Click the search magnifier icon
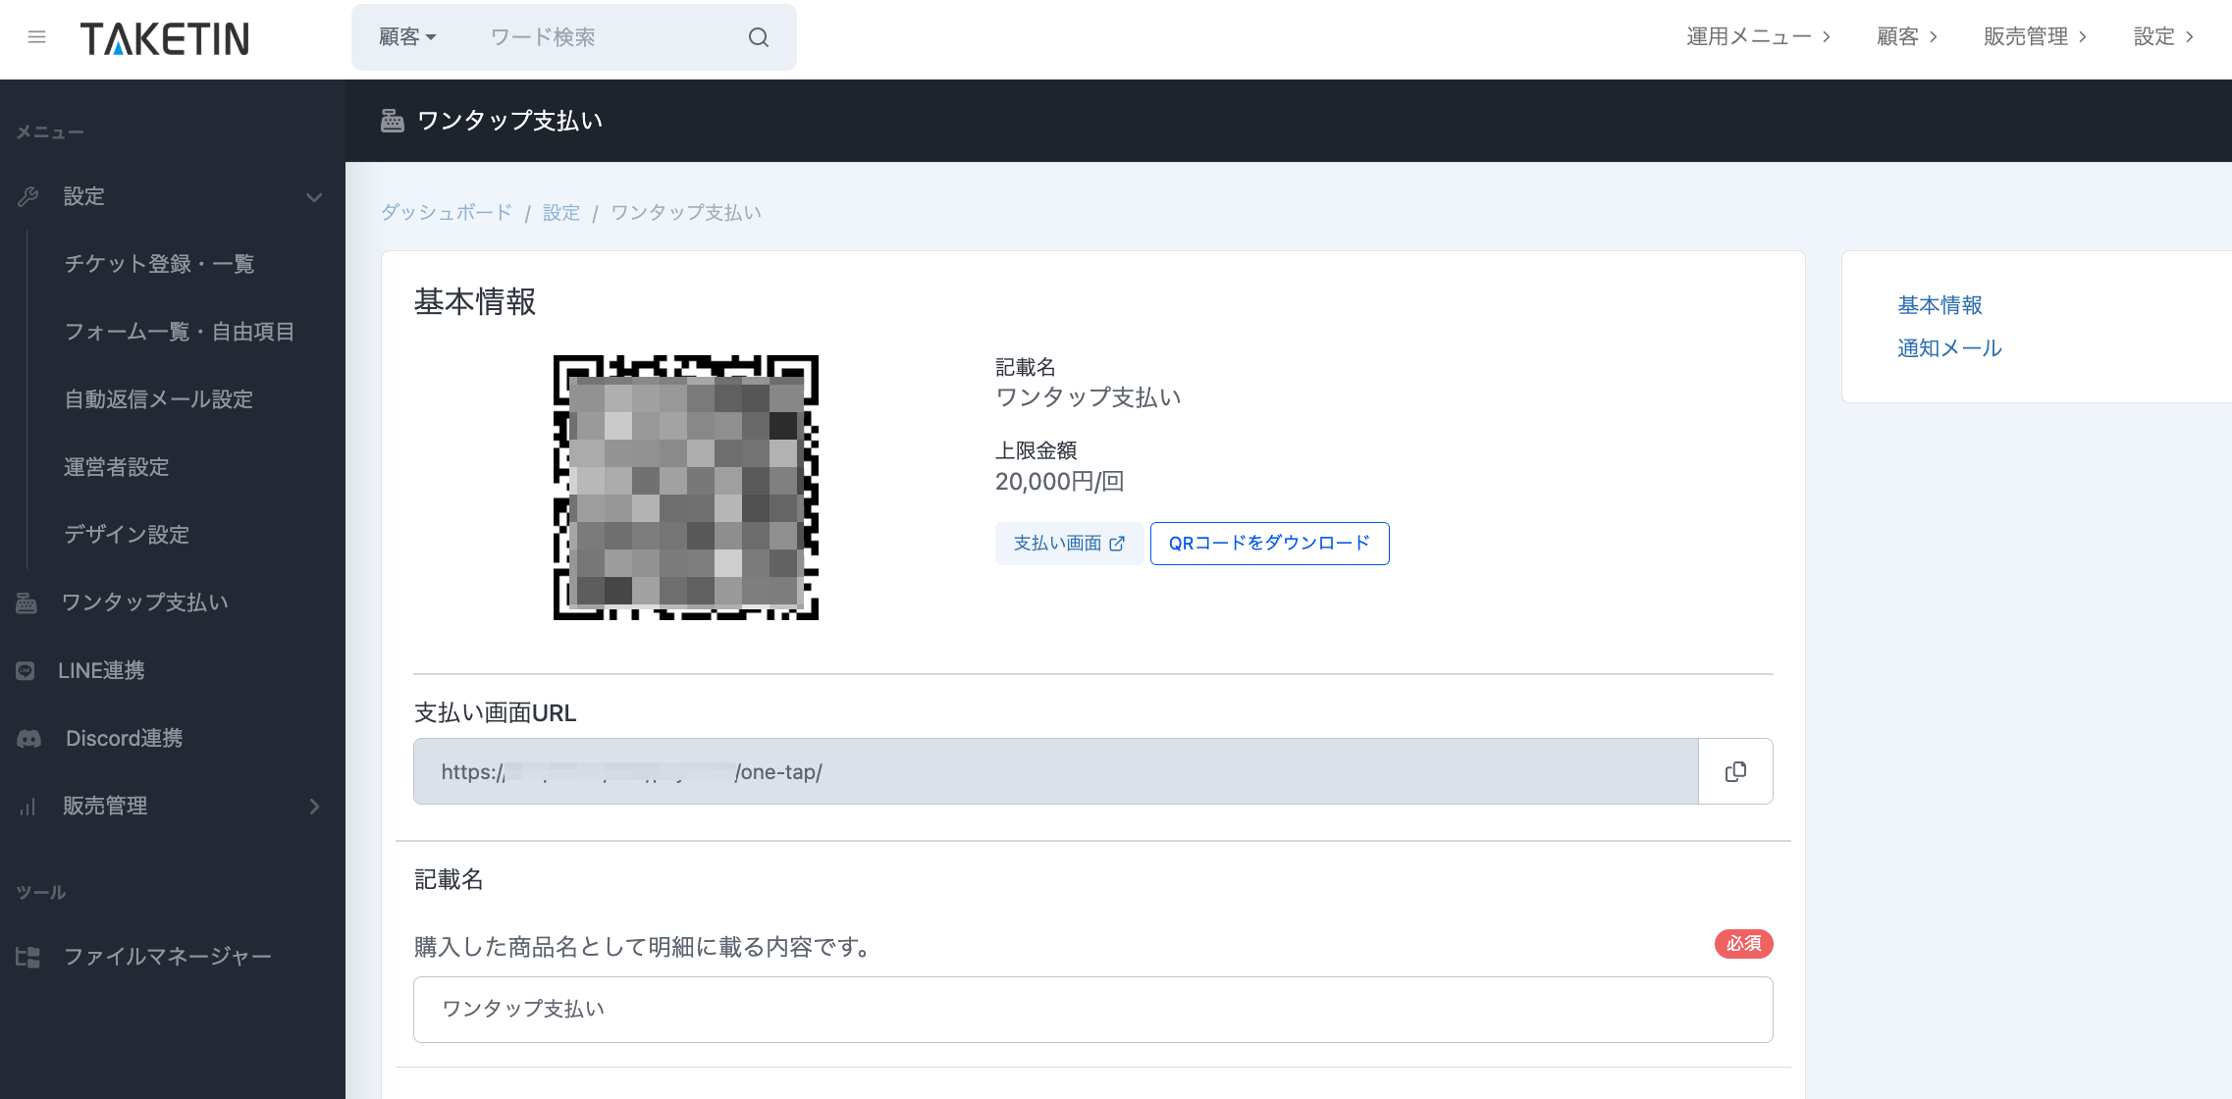2232x1099 pixels. click(758, 37)
